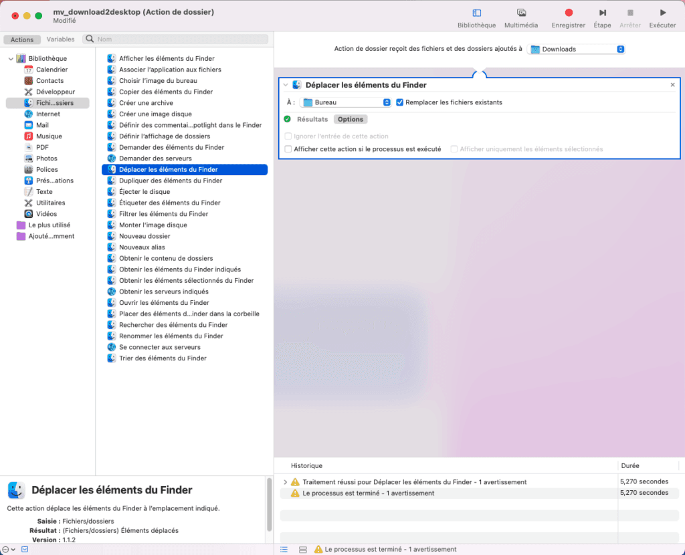Select Texte category
Screen dimensions: 685x555
[x=44, y=192]
